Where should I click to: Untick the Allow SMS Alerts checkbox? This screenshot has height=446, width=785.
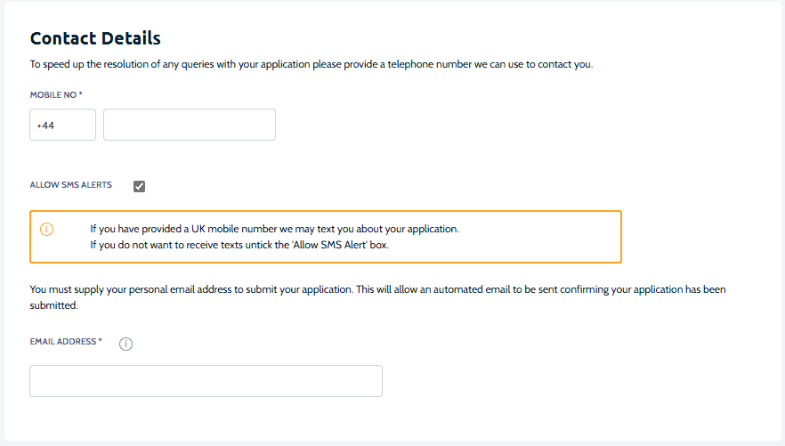pyautogui.click(x=139, y=186)
